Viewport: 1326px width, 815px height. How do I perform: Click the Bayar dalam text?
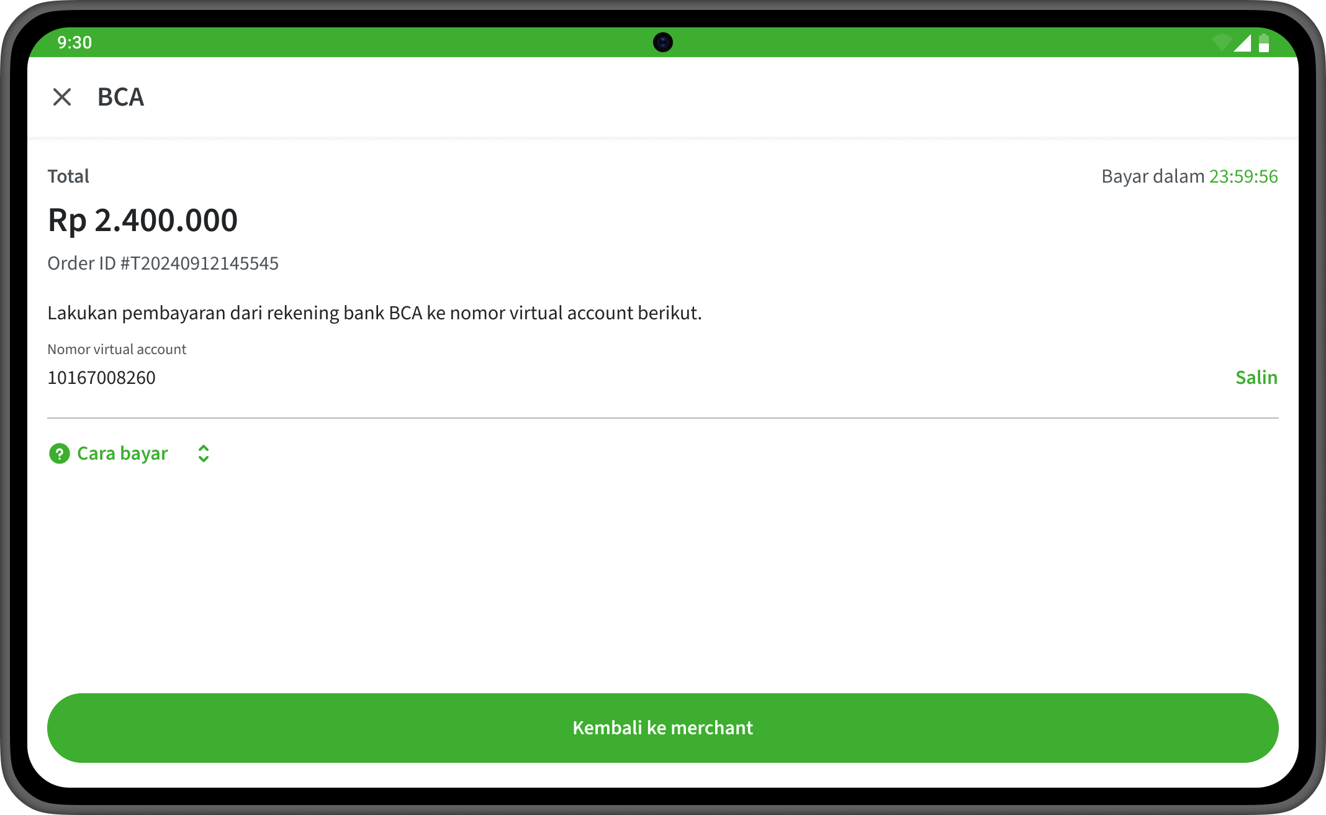click(1153, 176)
